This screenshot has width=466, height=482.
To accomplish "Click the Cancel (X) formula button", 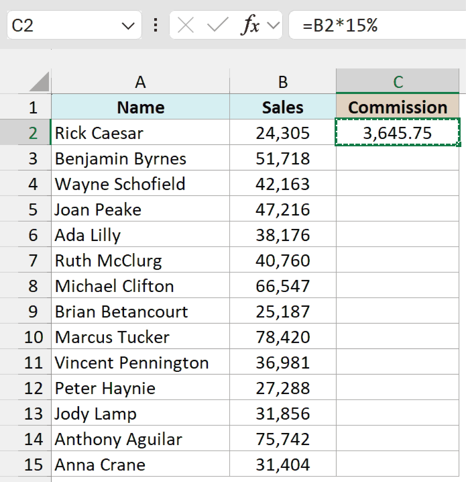I will point(186,26).
